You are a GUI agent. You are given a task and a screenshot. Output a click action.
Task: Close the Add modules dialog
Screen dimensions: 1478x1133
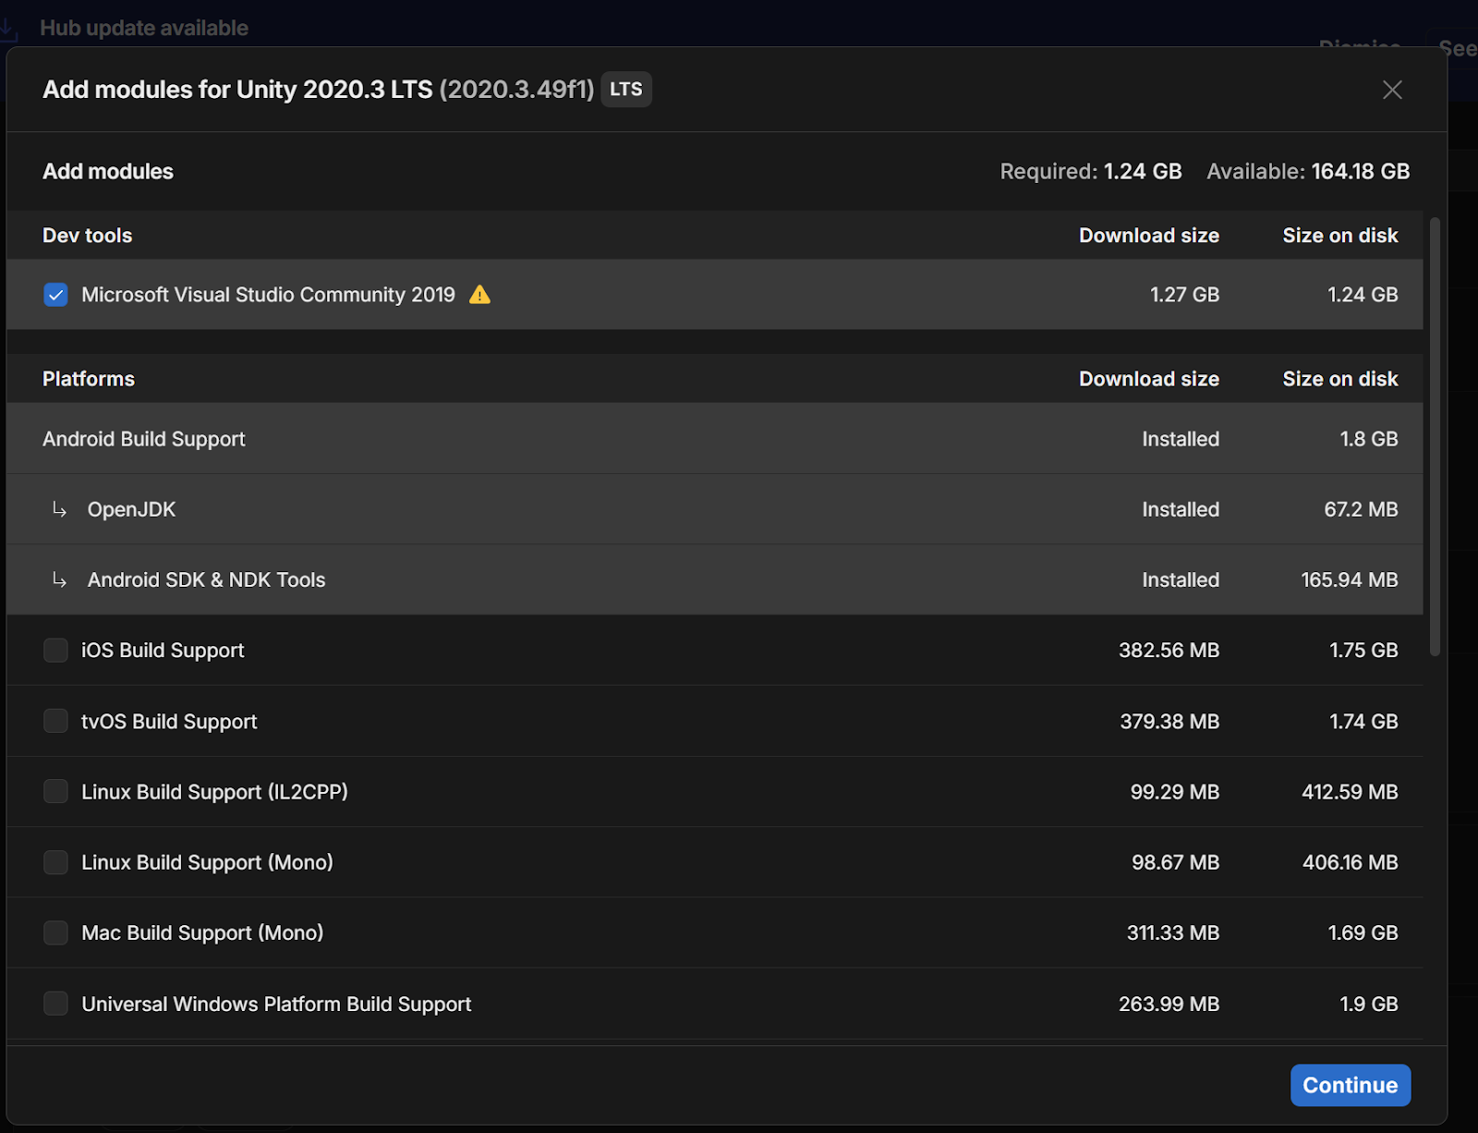1391,90
